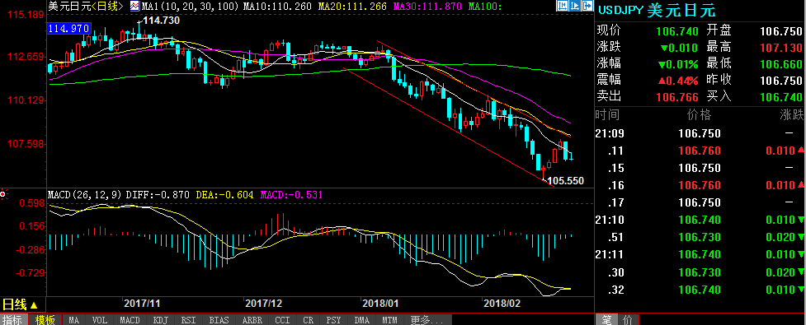Viewport: 806px width, 325px height.
Task: Click the 震幅 value 0.44%
Action: [x=679, y=81]
